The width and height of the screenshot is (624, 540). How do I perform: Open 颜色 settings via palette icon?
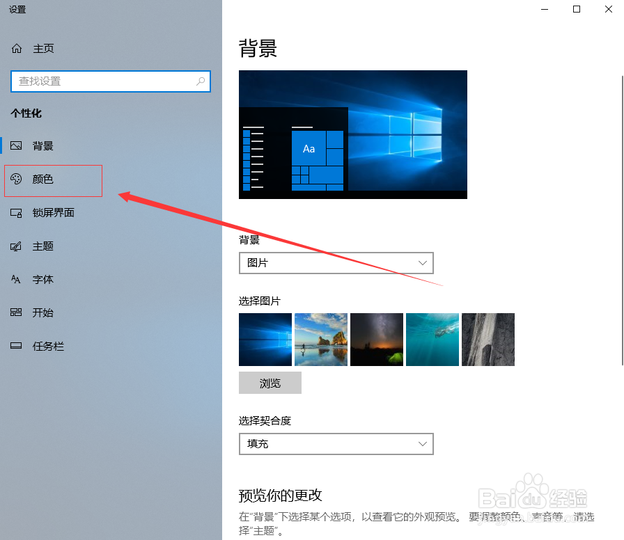click(15, 180)
